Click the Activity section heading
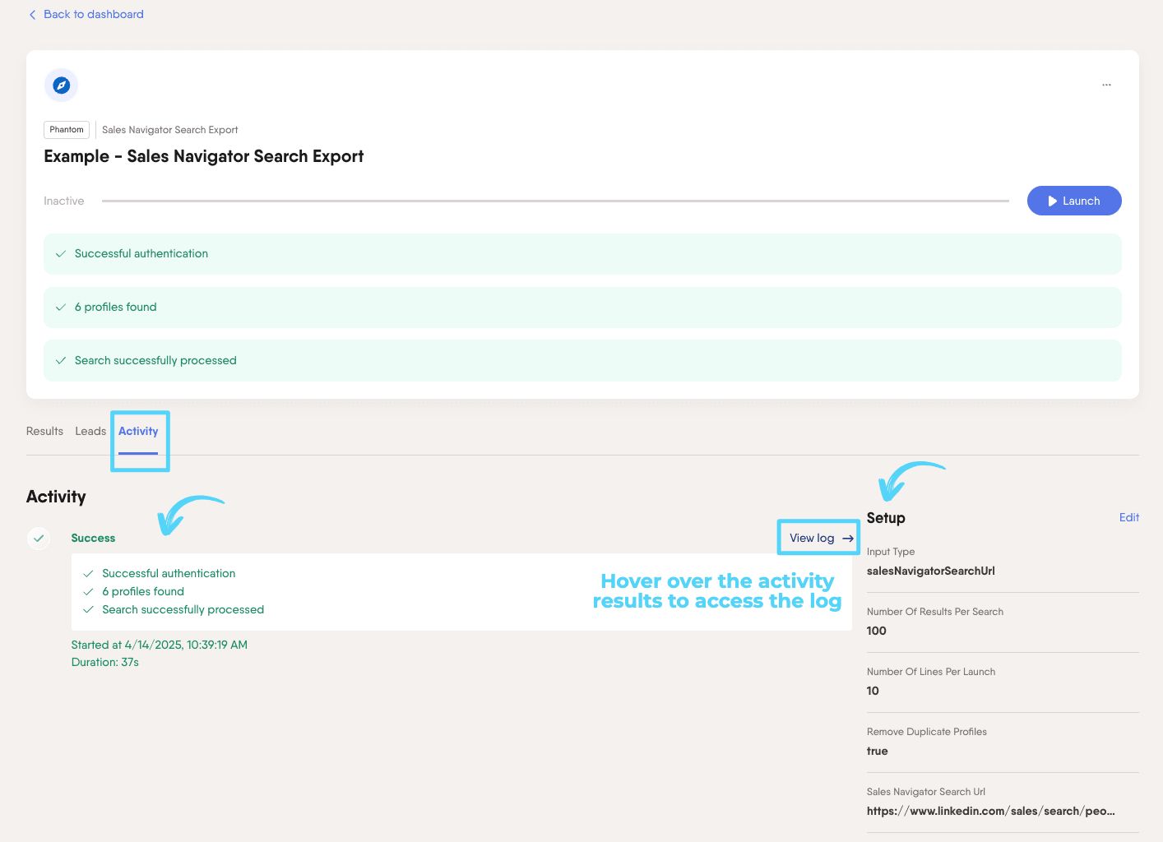 click(56, 497)
